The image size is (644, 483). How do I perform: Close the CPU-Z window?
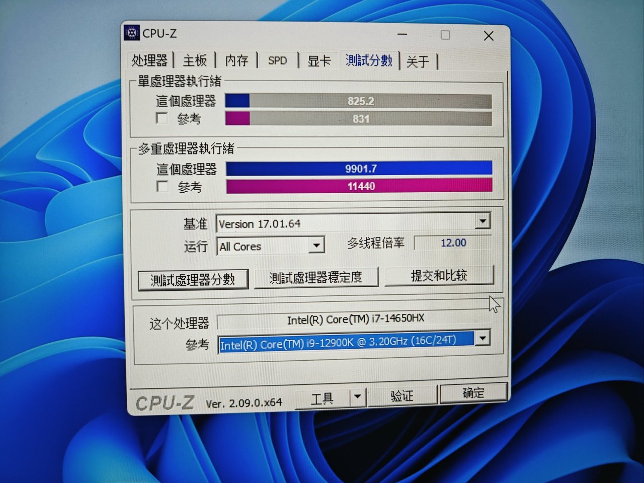(488, 36)
